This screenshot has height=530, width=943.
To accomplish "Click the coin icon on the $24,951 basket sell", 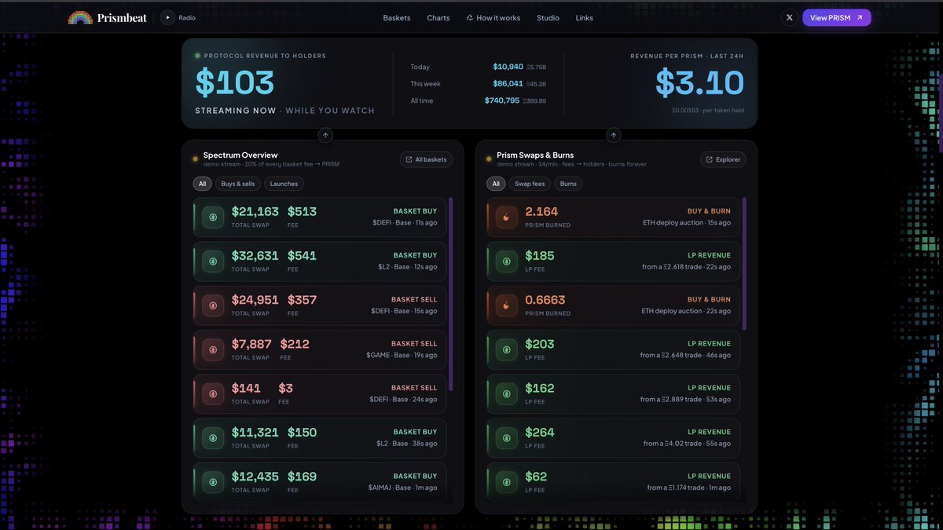I will coord(213,305).
